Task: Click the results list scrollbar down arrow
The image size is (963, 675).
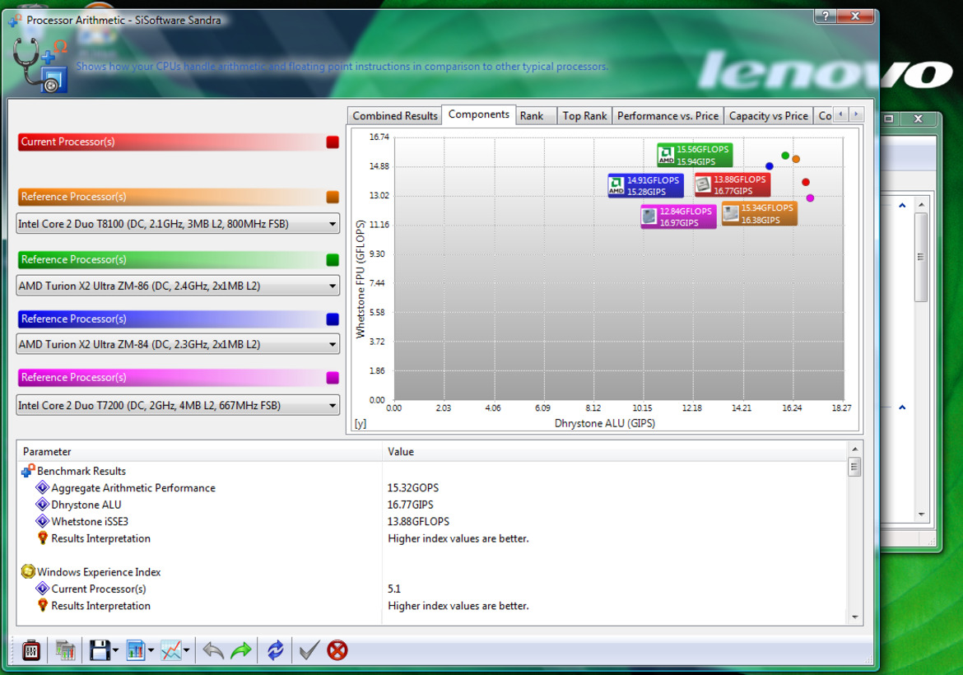Action: [855, 617]
